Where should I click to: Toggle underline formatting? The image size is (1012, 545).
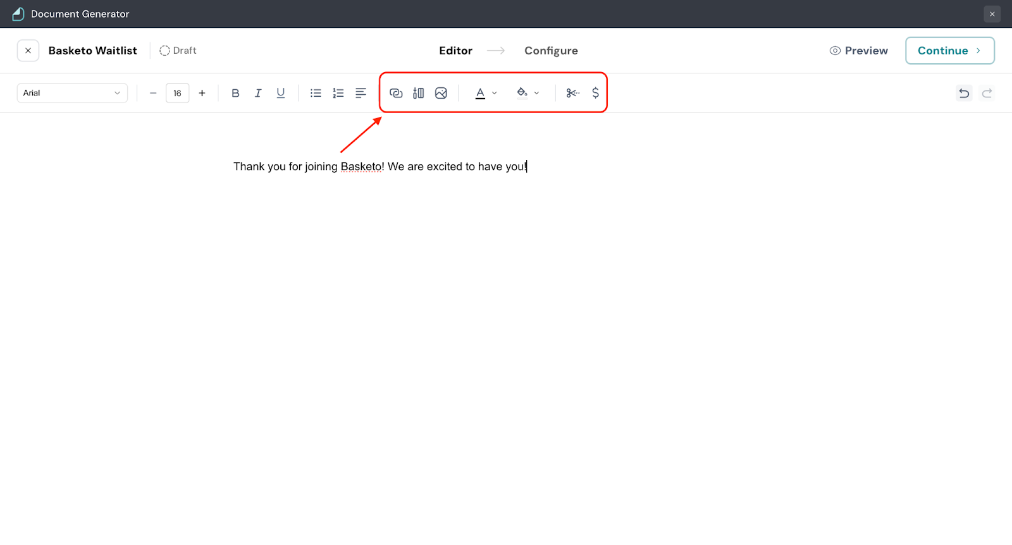coord(281,93)
